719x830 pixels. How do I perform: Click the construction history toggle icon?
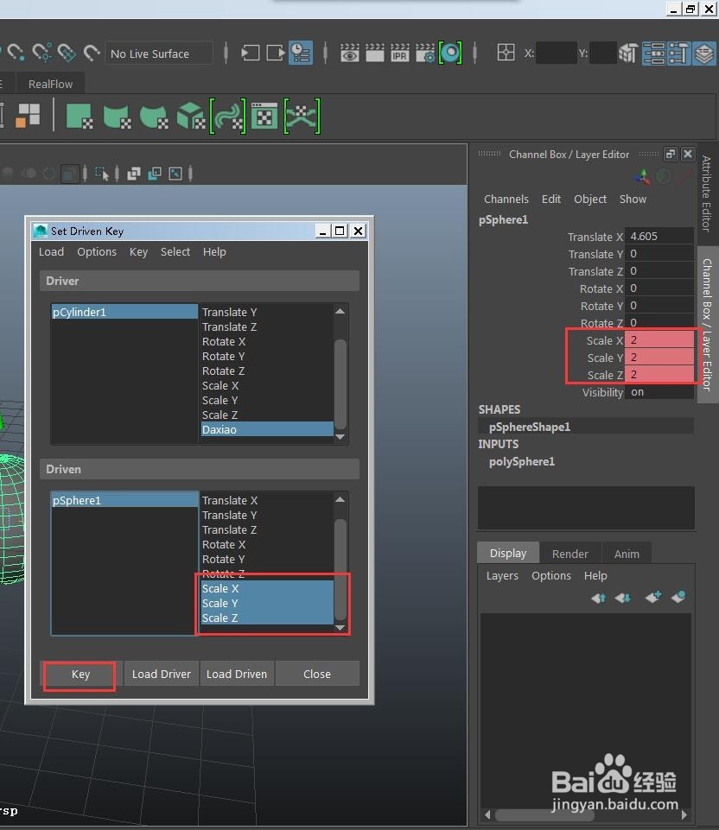click(x=301, y=53)
